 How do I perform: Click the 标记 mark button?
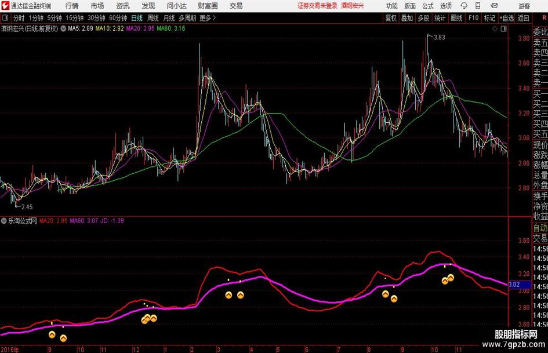coord(489,18)
